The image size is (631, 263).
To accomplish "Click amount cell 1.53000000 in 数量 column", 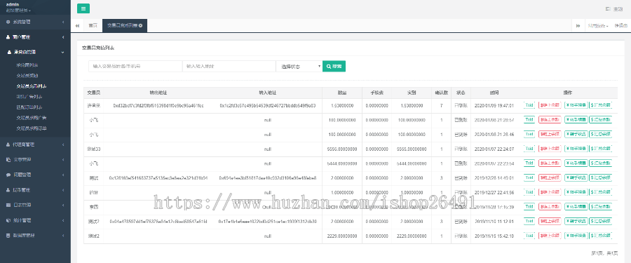I will (x=342, y=105).
